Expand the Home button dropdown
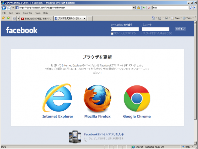Image resolution: width=198 pixels, height=149 pixels. tap(157, 18)
